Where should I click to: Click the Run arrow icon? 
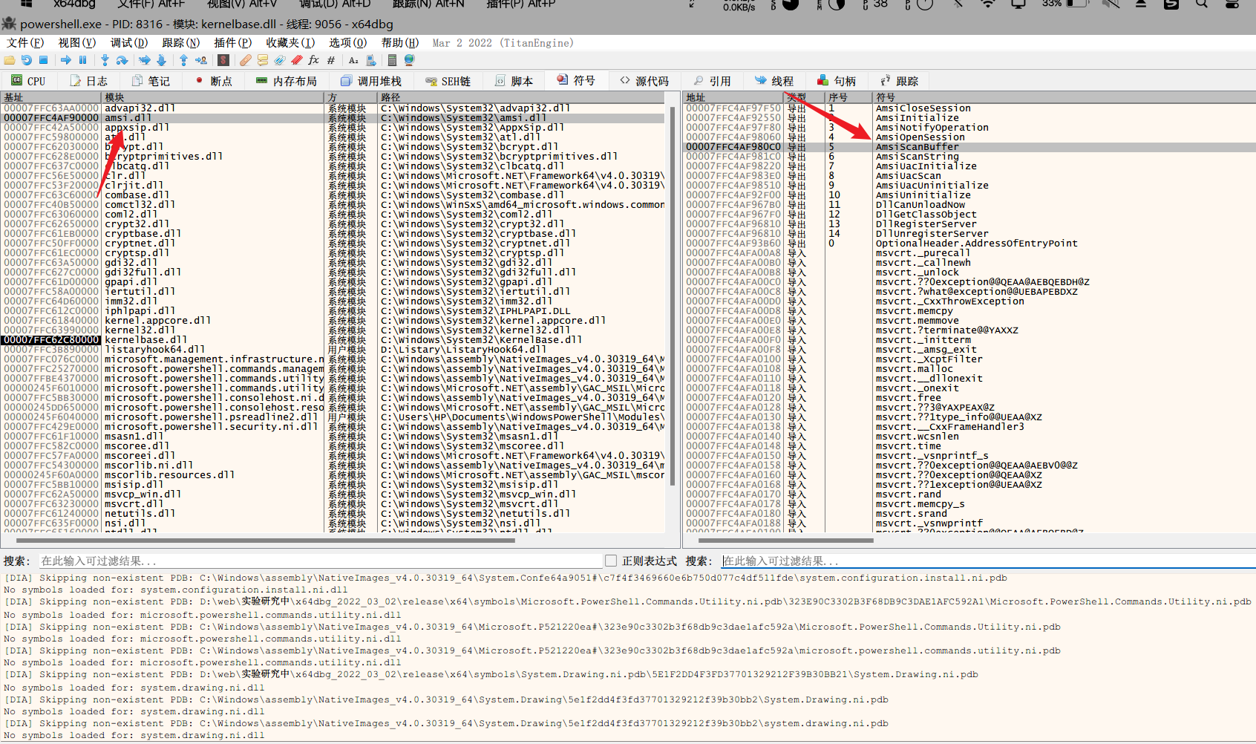66,60
